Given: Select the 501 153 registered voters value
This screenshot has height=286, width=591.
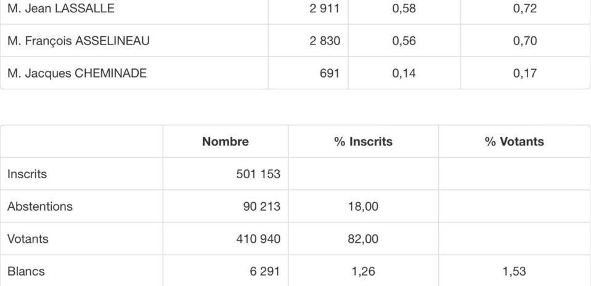Looking at the screenshot, I should 258,174.
